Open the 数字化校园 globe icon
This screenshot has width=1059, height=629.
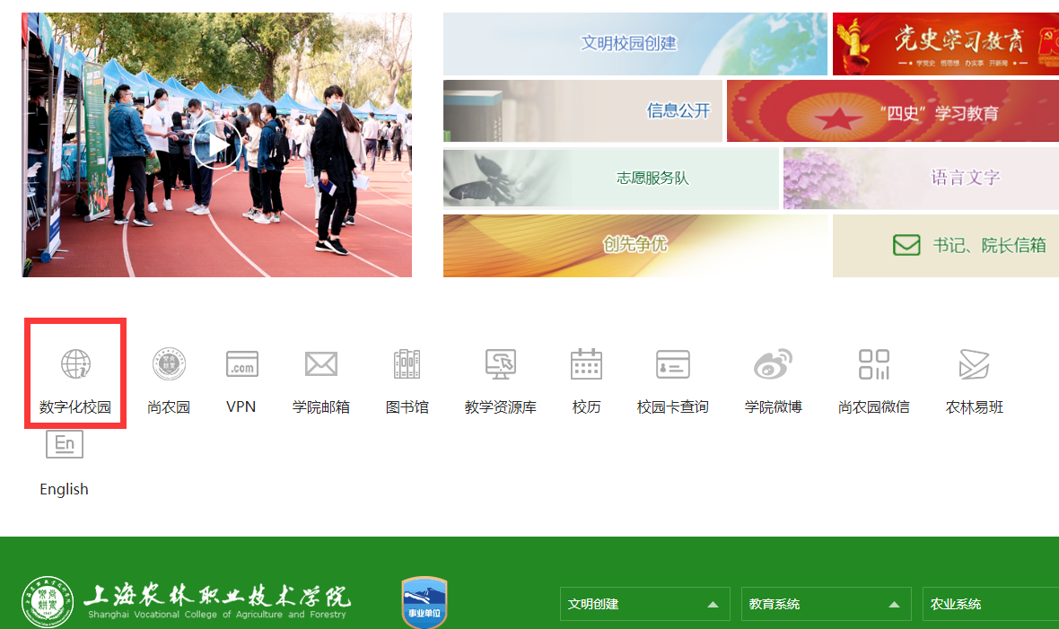[75, 364]
